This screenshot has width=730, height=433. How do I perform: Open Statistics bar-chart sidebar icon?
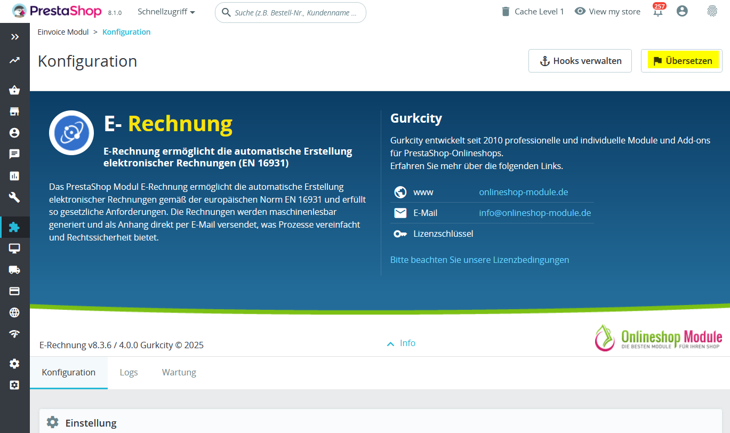click(15, 175)
